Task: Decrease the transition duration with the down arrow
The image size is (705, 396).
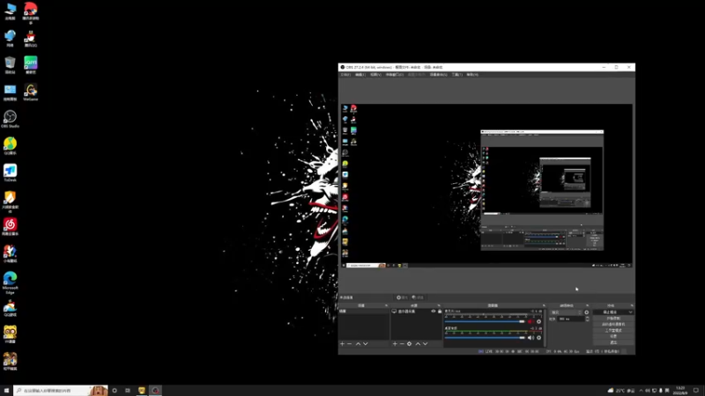Action: tap(587, 320)
